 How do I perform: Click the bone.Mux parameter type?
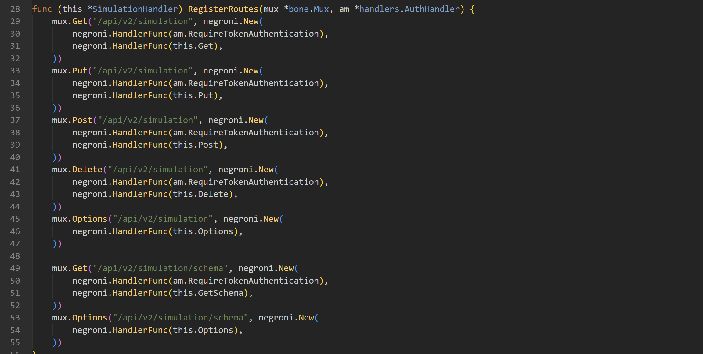(x=308, y=9)
